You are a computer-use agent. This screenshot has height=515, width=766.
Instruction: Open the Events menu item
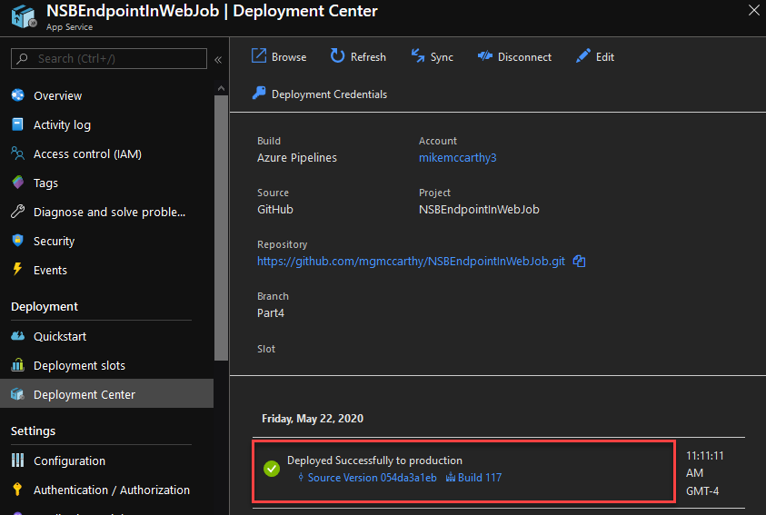(50, 270)
